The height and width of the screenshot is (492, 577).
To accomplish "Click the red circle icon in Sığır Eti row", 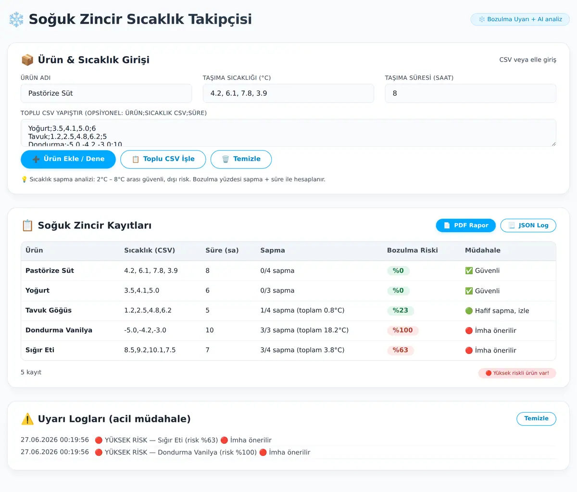I will tap(469, 351).
